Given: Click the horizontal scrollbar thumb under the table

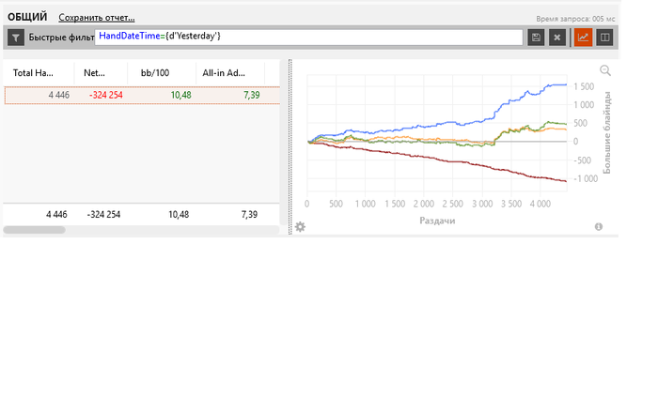Looking at the screenshot, I should coord(35,230).
